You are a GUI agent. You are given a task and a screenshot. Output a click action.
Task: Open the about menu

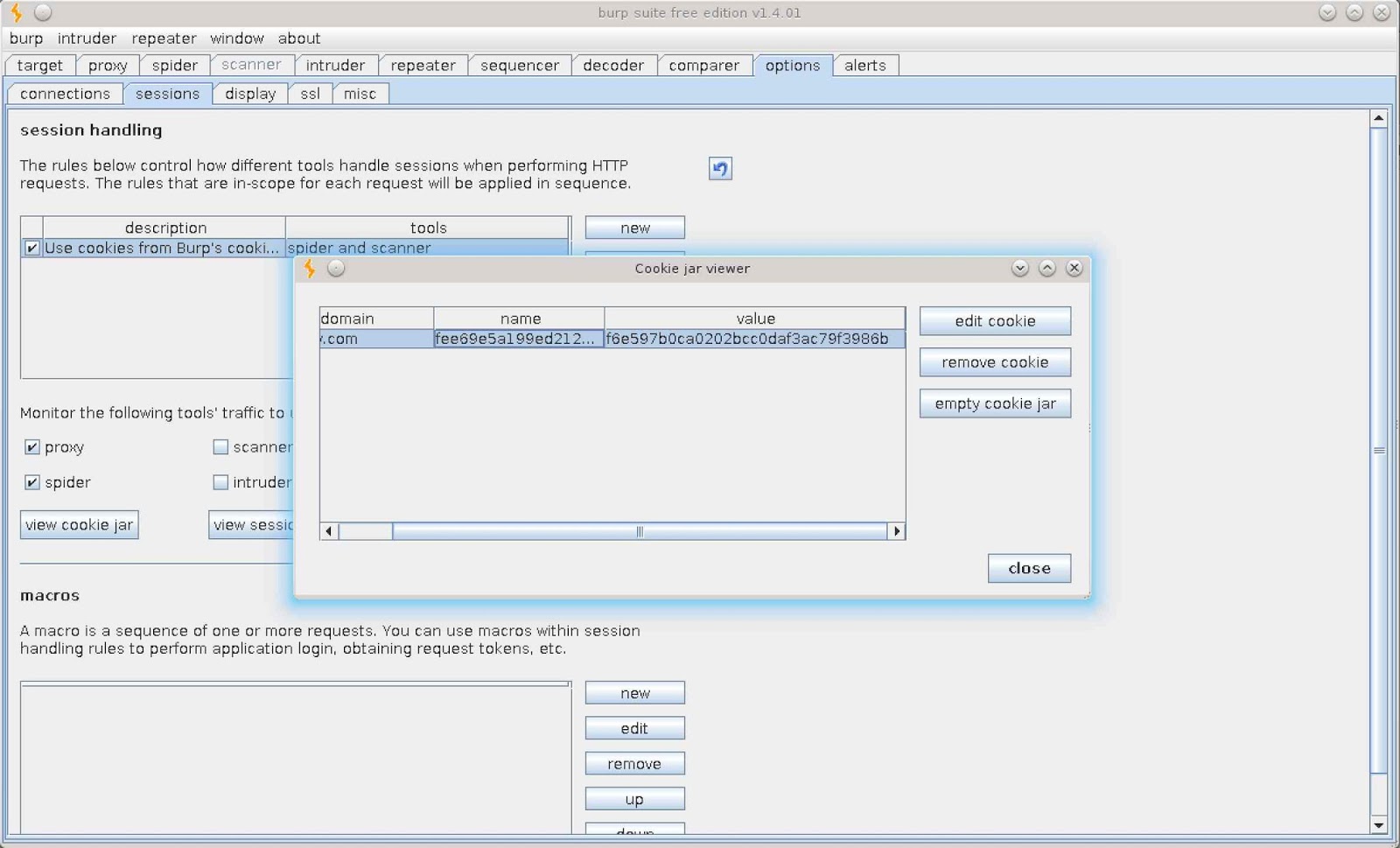tap(299, 39)
